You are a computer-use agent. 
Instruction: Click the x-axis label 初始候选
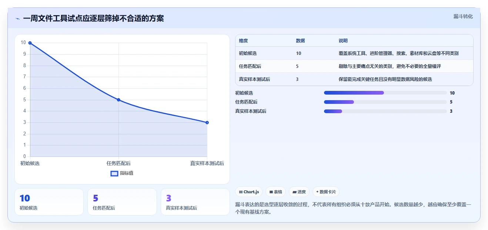tap(30, 163)
